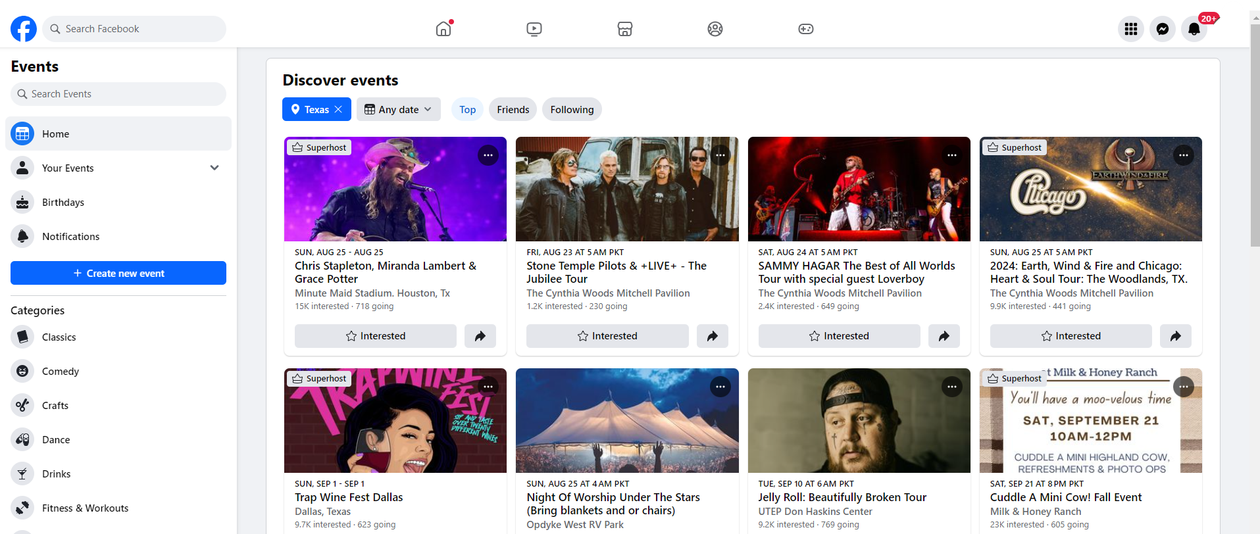Open options menu on Chris Stapleton event card

488,155
